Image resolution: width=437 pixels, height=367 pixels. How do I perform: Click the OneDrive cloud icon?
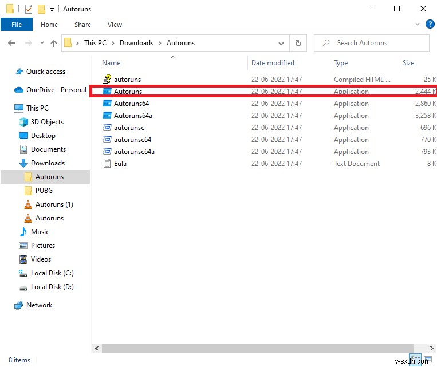click(x=19, y=90)
